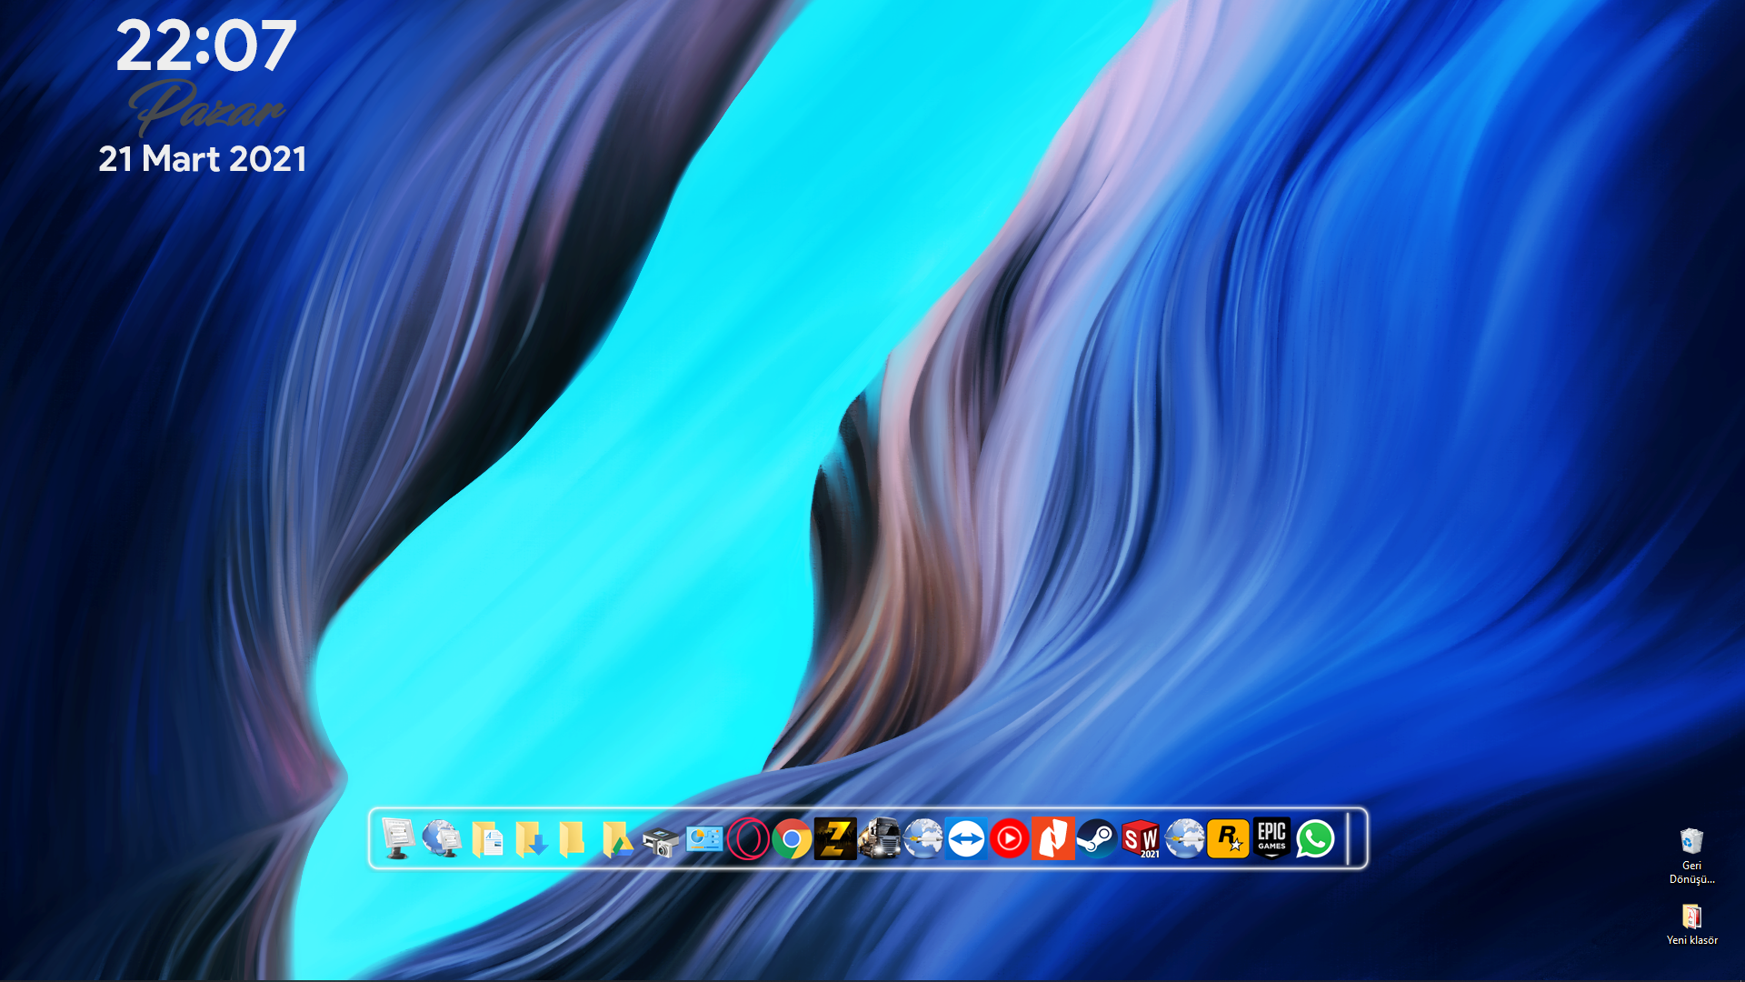Screen dimensions: 1745x982
Task: Open TeamViewer from the dock
Action: (x=966, y=838)
